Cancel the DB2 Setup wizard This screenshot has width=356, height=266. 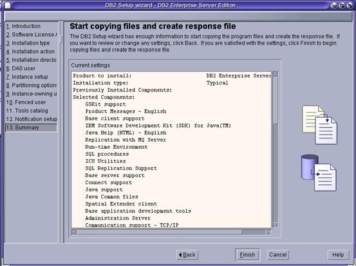(278, 255)
